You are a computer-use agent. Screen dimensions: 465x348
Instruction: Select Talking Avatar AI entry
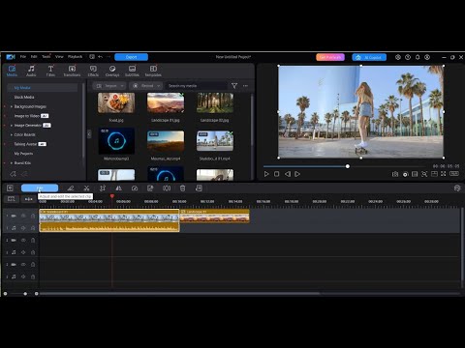click(x=30, y=144)
